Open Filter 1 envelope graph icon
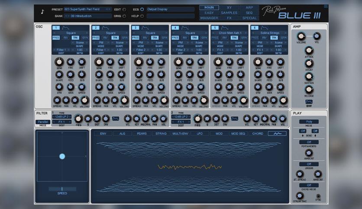Screen dimensions: 362x209 (116, 119)
